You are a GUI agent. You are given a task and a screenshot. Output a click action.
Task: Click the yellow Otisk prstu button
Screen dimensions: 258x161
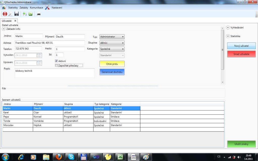click(112, 64)
